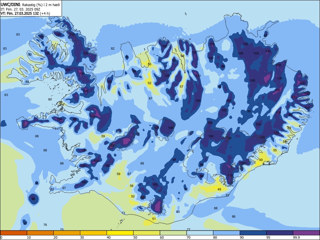Click the pale blue 70–80 legend swatch
The width and height of the screenshot is (320, 240).
tap(200, 233)
